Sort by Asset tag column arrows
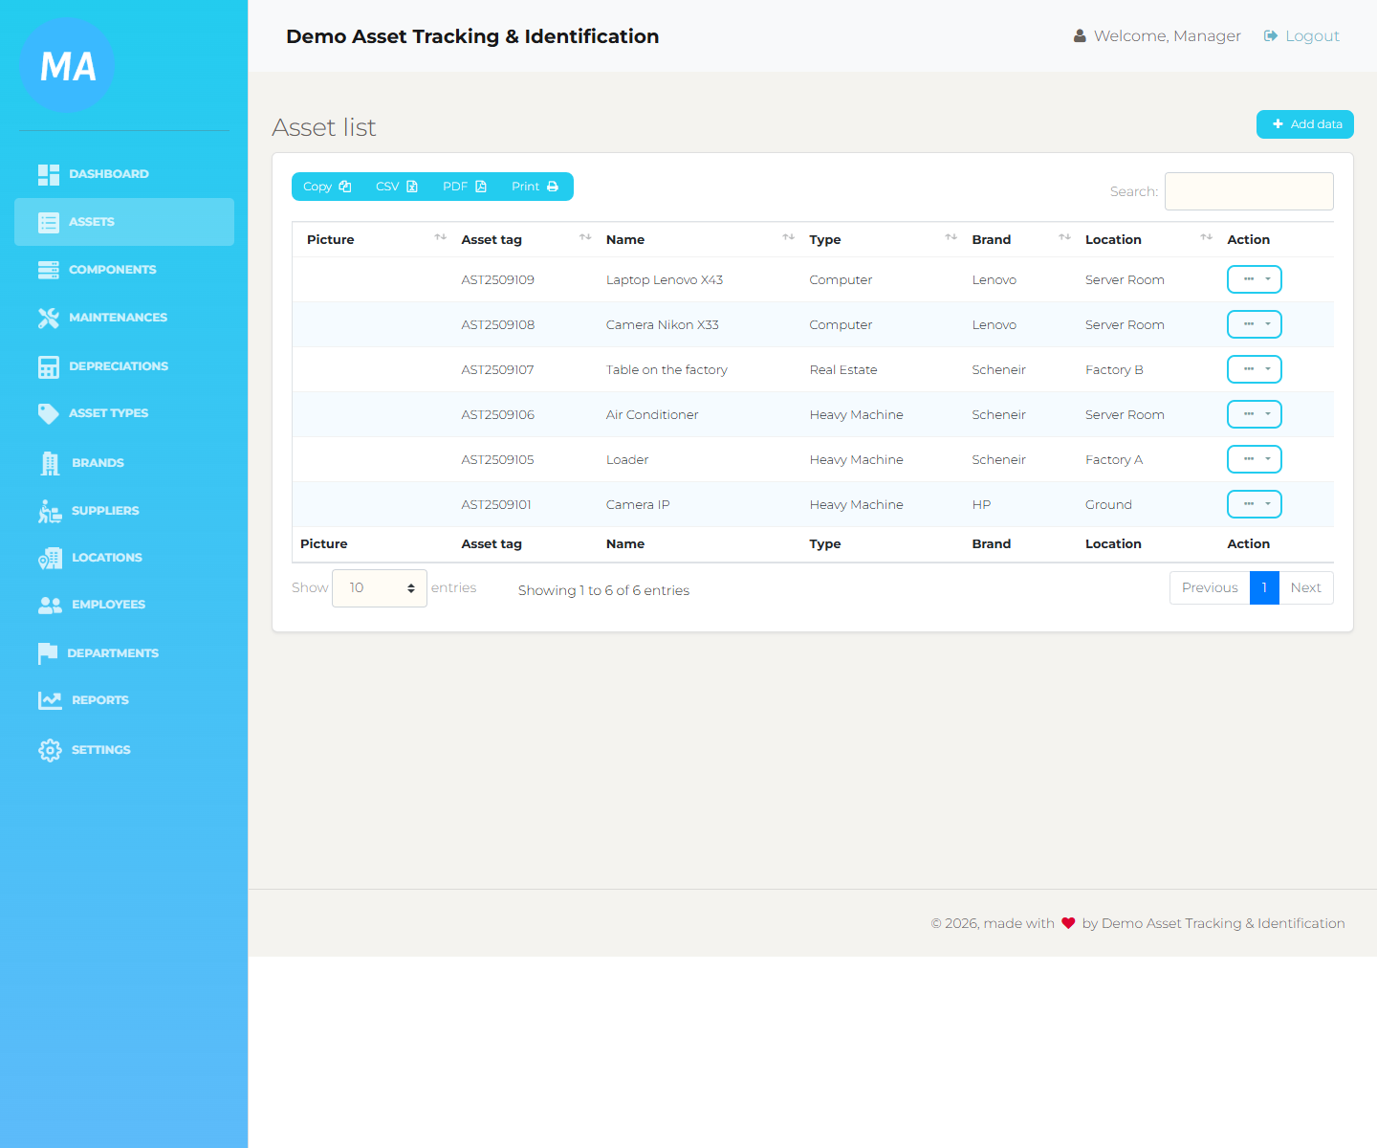This screenshot has height=1148, width=1377. pyautogui.click(x=585, y=237)
